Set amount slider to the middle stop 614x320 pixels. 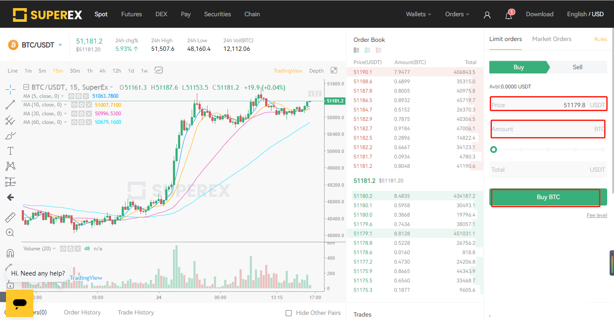pos(548,150)
